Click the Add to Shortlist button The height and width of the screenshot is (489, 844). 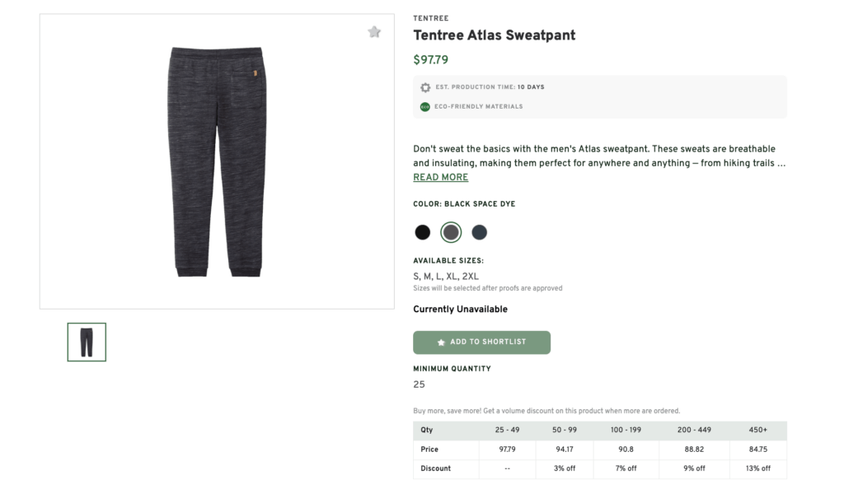point(481,342)
